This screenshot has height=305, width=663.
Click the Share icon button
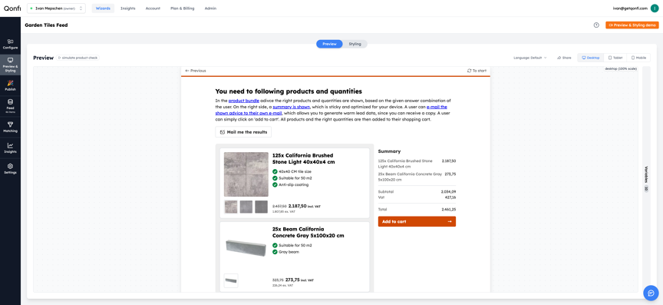[564, 58]
